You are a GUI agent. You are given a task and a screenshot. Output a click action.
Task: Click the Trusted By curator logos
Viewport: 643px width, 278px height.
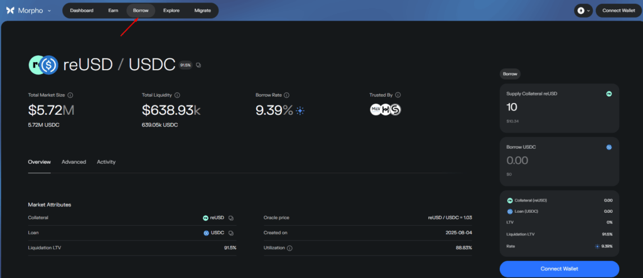(x=385, y=110)
